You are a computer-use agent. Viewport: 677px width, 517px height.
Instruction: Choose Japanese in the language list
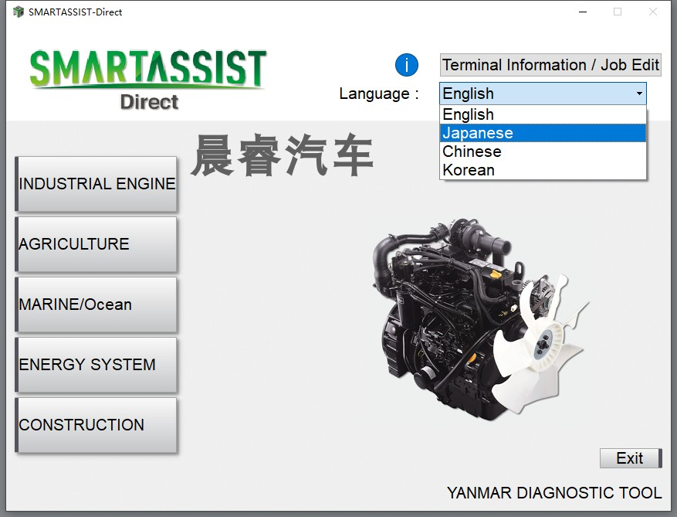[x=543, y=133]
